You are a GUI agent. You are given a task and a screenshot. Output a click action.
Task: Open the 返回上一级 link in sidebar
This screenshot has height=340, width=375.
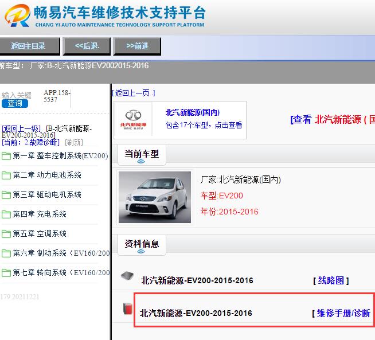[21, 128]
